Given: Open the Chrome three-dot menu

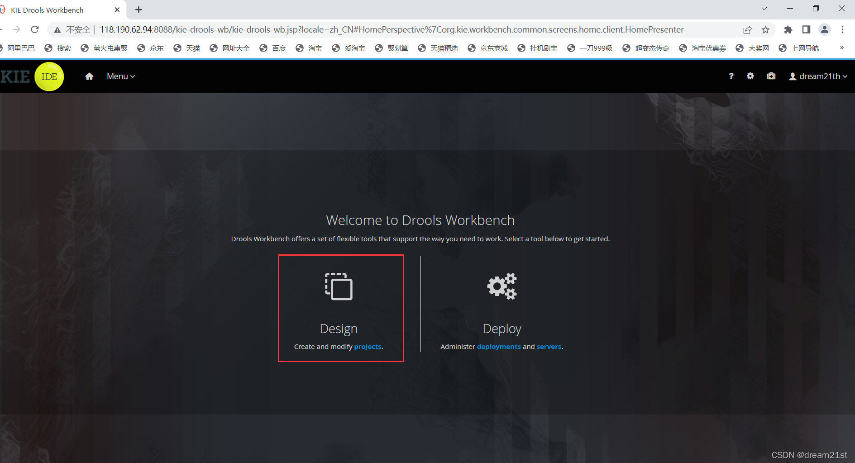Looking at the screenshot, I should [842, 29].
